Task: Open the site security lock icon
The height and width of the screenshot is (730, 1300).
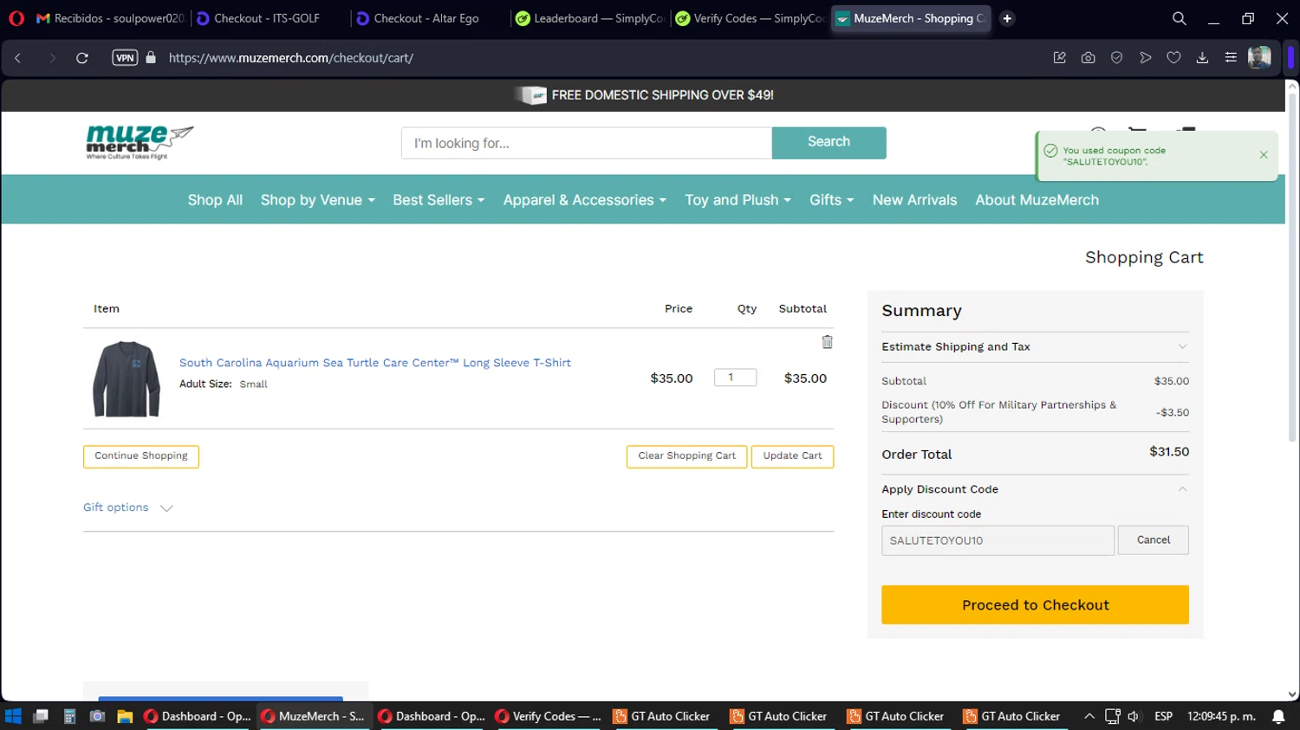Action: pyautogui.click(x=151, y=58)
